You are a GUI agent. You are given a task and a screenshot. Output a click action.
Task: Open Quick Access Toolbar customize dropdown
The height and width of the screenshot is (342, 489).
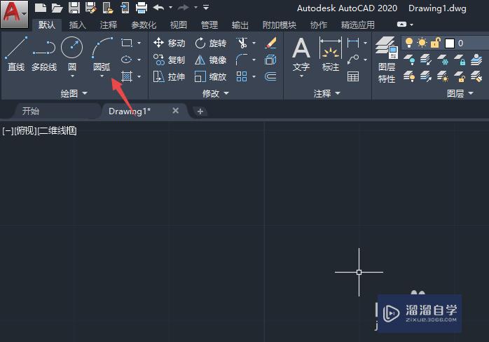click(x=206, y=7)
